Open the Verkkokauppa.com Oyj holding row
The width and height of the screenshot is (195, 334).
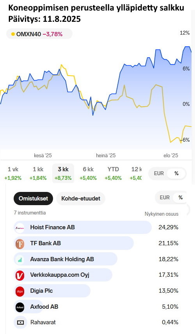[x=96, y=275]
